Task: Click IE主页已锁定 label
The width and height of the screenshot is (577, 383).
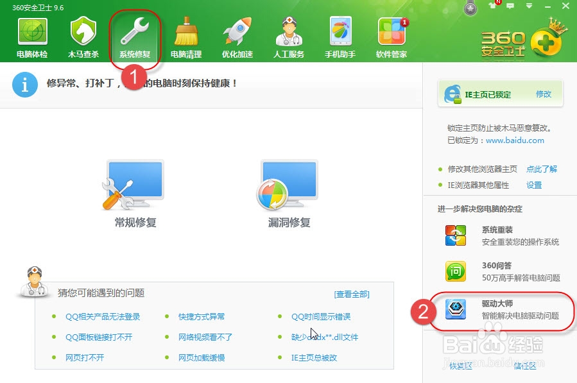Action: click(488, 94)
